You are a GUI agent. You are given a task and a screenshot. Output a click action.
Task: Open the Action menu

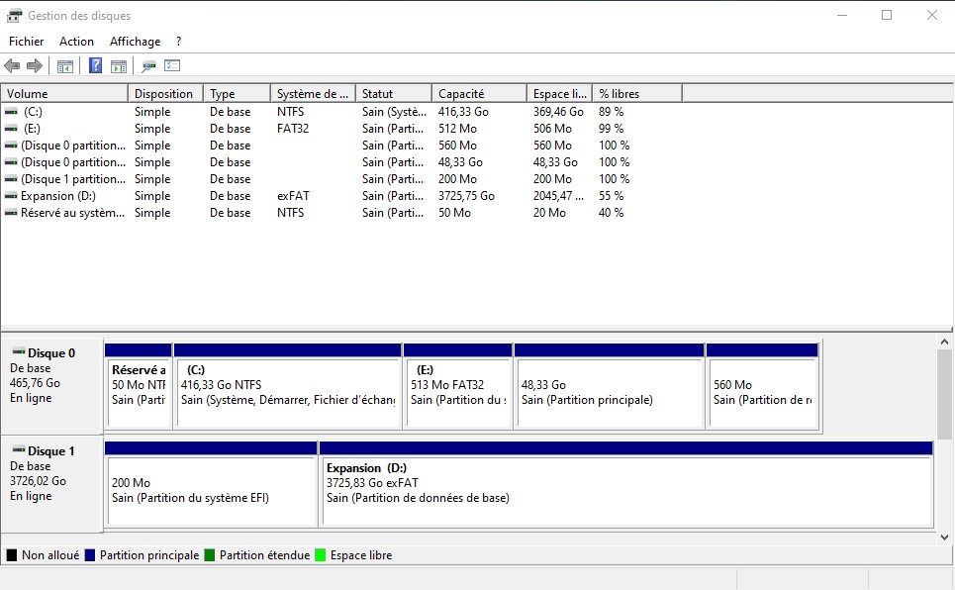[76, 42]
